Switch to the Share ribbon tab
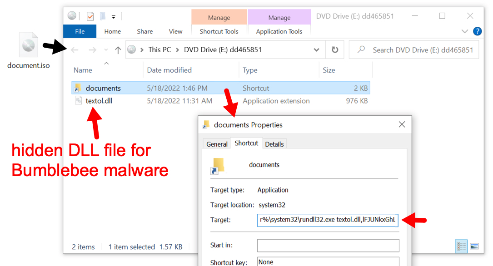The width and height of the screenshot is (493, 266). (145, 31)
